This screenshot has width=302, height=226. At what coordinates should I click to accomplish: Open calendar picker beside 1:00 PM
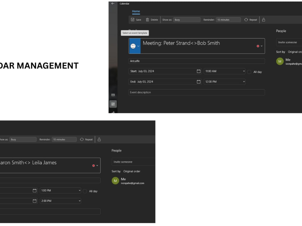point(35,190)
